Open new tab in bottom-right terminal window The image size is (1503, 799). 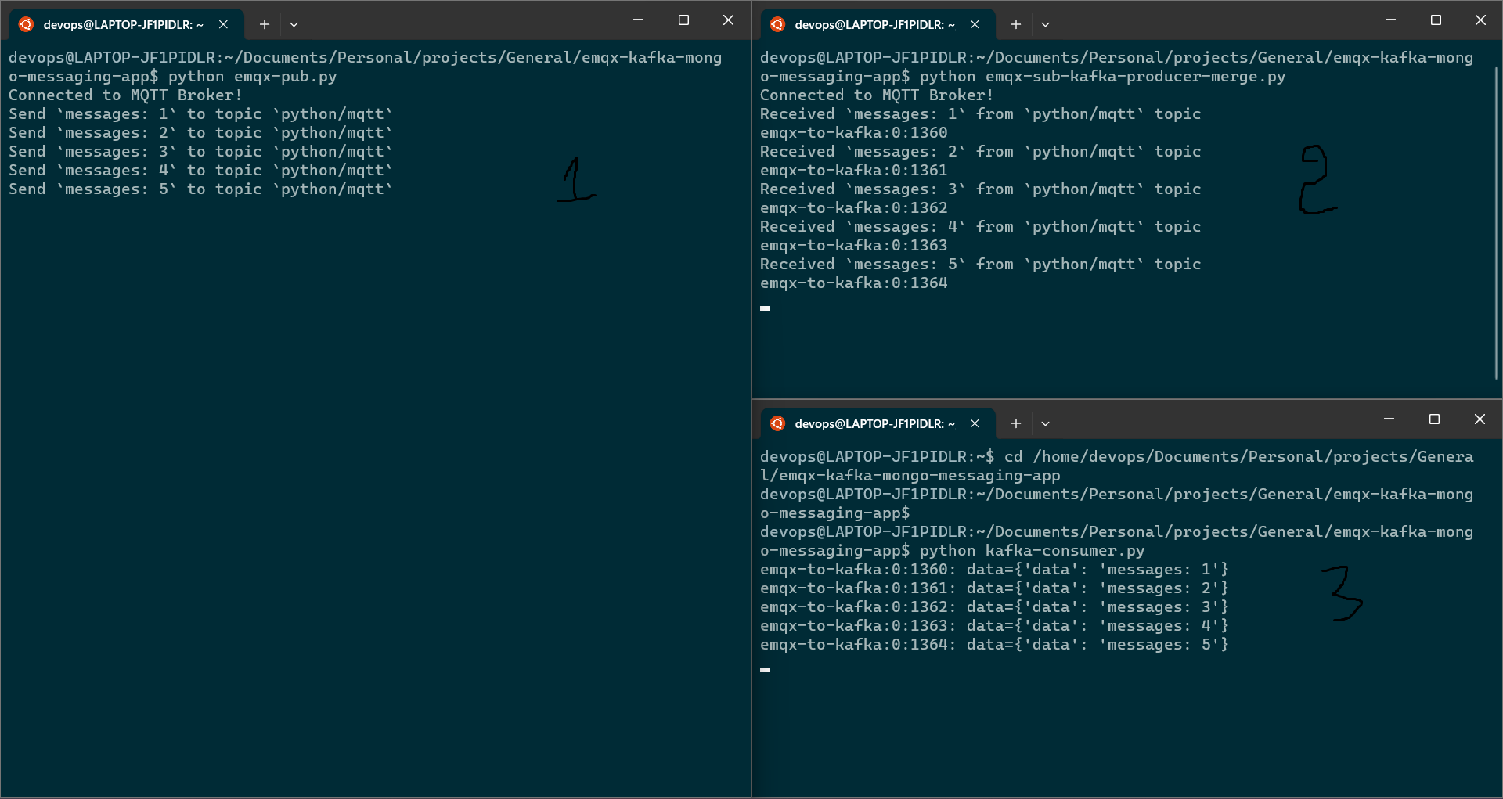point(1016,423)
